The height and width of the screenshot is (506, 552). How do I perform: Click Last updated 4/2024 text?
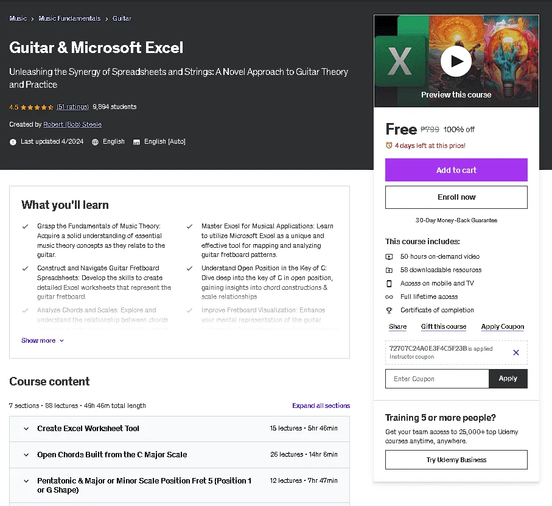point(52,141)
